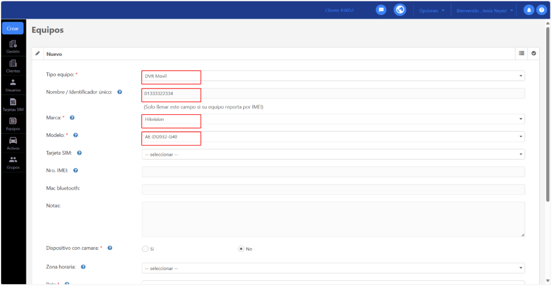Image resolution: width=552 pixels, height=290 pixels.
Task: Click the blue Crear button
Action: pyautogui.click(x=13, y=28)
